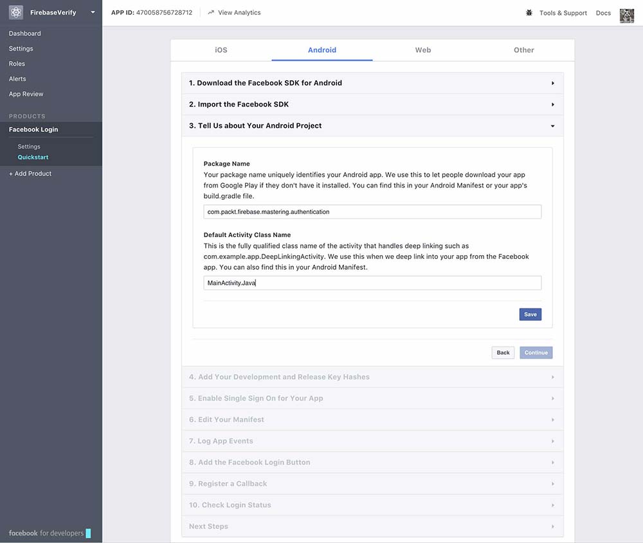Click the Package Name input field
643x543 pixels.
(372, 212)
